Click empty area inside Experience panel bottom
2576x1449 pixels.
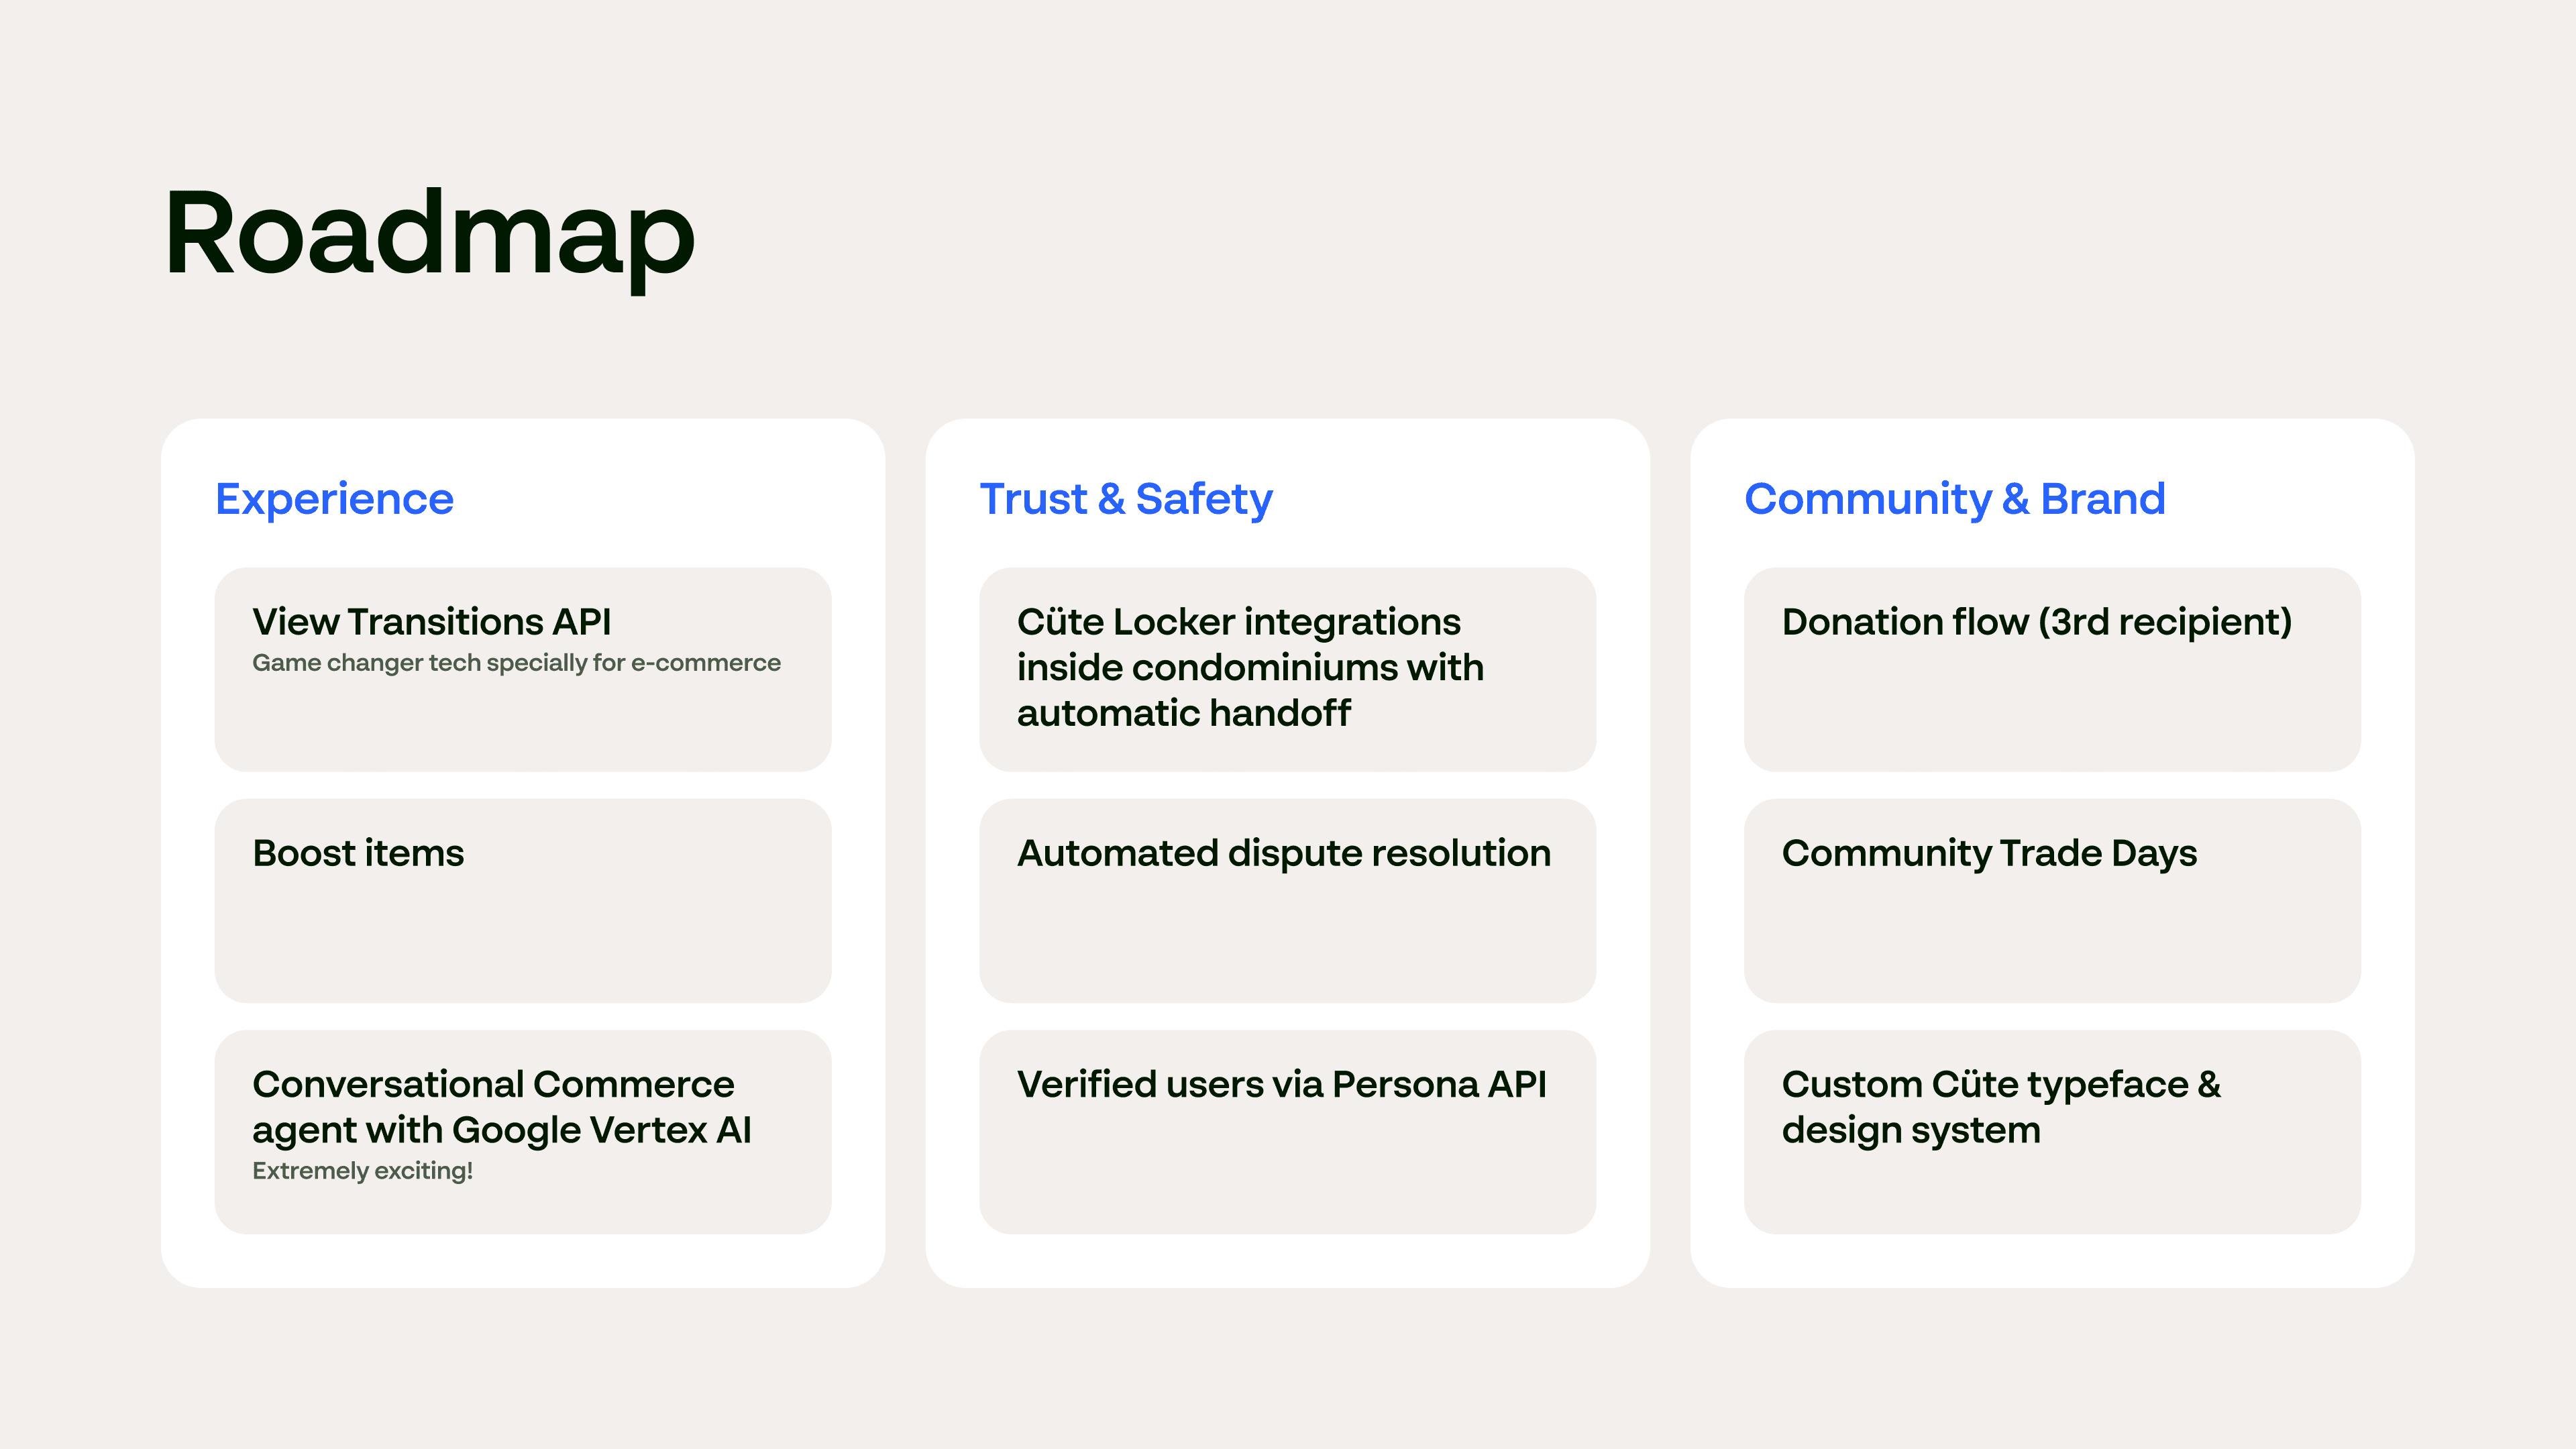coord(522,1261)
